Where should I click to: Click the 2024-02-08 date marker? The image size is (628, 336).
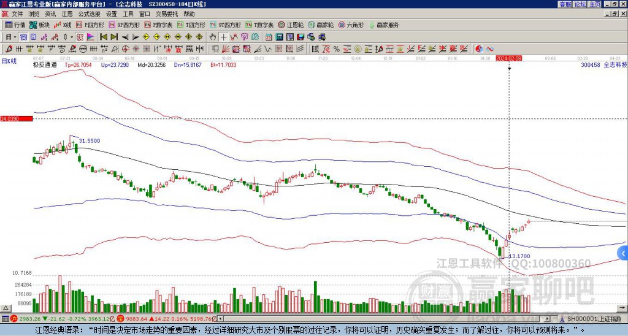click(x=508, y=58)
